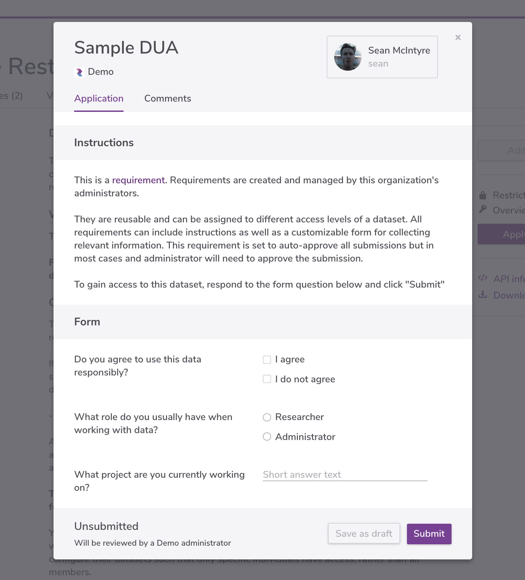This screenshot has height=580, width=525.
Task: Click the Apply button behind dialog
Action: point(501,234)
